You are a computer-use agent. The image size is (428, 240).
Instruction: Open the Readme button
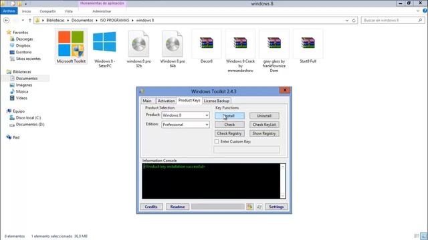[x=177, y=207]
